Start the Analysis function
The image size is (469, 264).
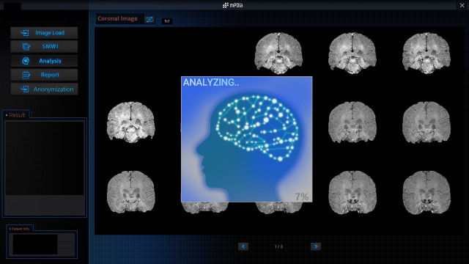[44, 61]
